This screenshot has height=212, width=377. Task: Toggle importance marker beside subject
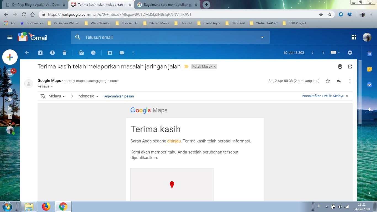(x=186, y=67)
